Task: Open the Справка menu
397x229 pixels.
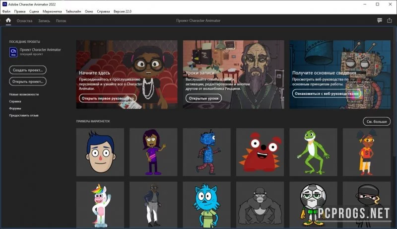Action: point(103,11)
